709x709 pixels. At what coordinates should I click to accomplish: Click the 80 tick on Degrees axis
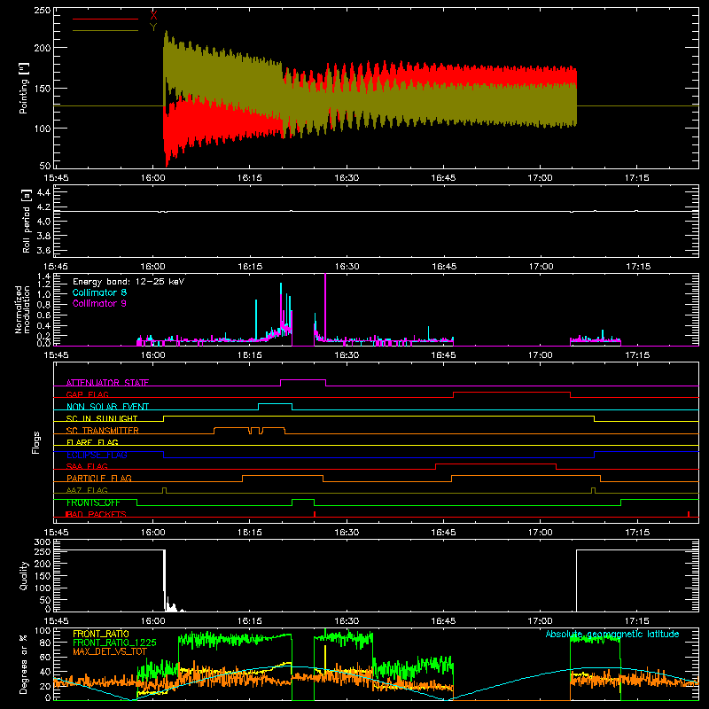[46, 643]
